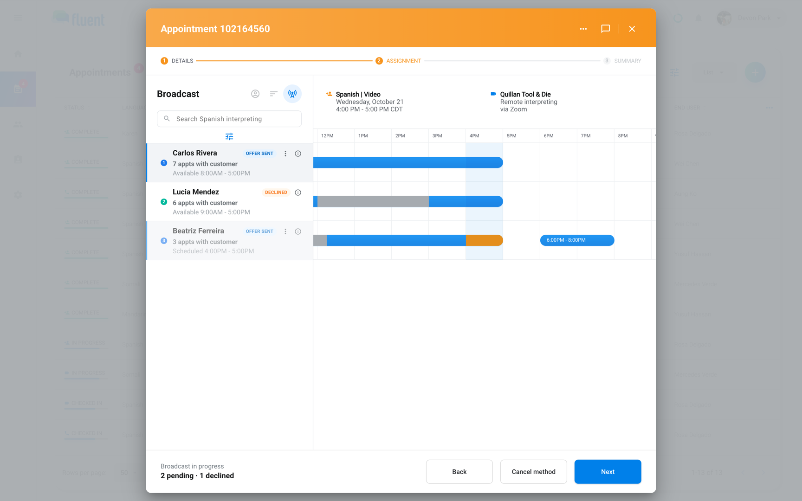Open Carlos Rivera's three-dot menu
Viewport: 802px width, 501px height.
point(285,154)
